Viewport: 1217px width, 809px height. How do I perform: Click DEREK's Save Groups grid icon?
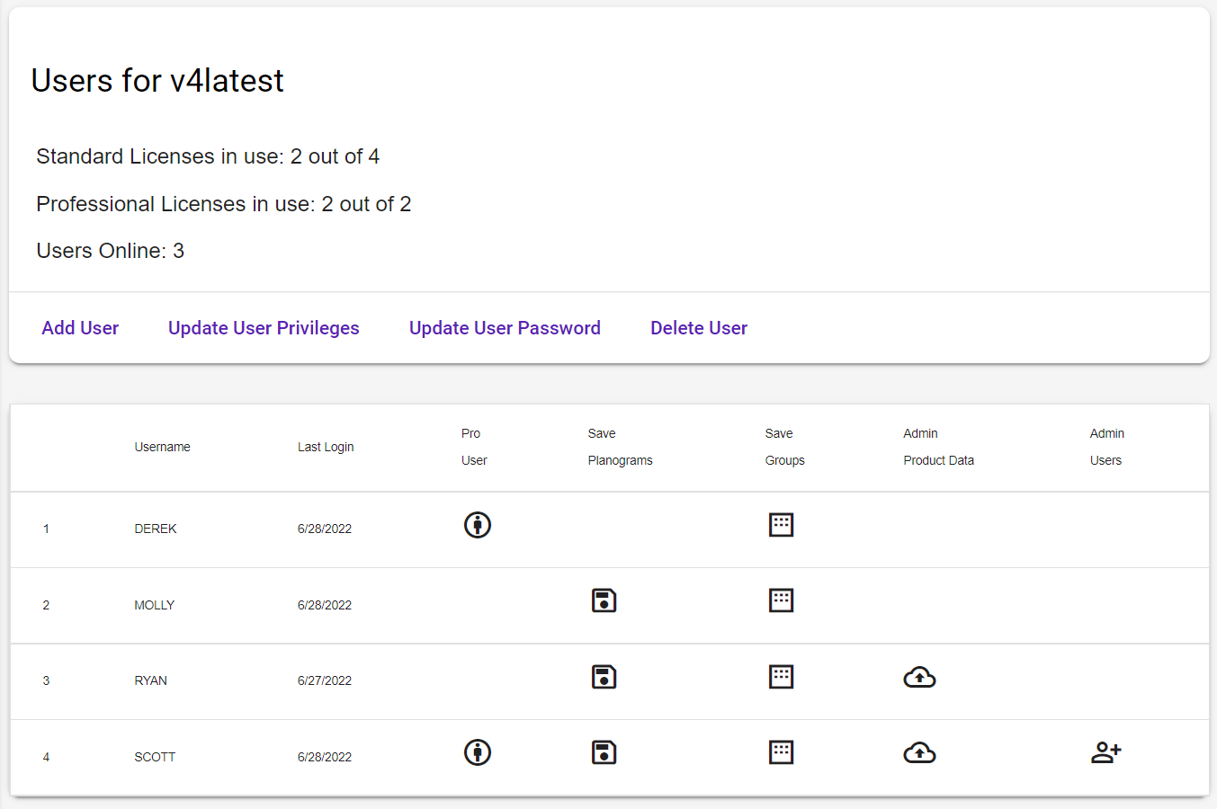781,525
